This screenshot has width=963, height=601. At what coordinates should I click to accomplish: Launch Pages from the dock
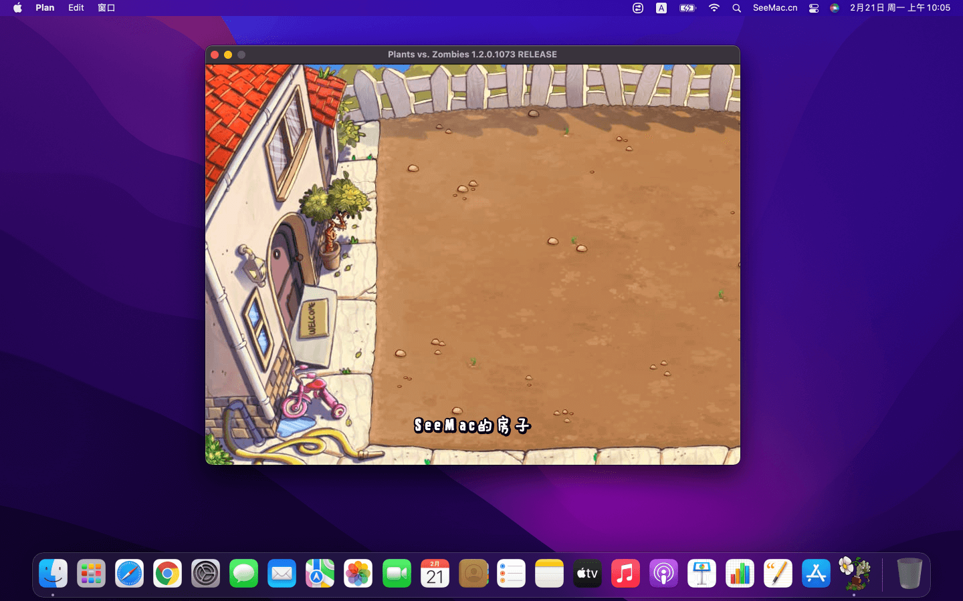point(778,574)
